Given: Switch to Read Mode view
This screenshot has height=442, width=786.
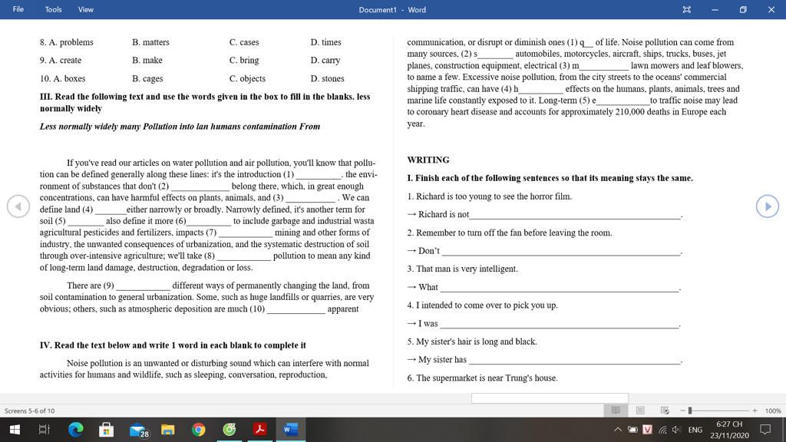Looking at the screenshot, I should (616, 411).
